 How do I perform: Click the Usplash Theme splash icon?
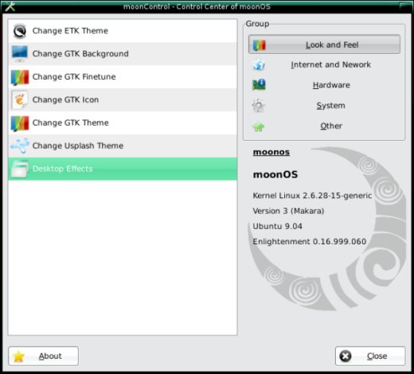[20, 146]
